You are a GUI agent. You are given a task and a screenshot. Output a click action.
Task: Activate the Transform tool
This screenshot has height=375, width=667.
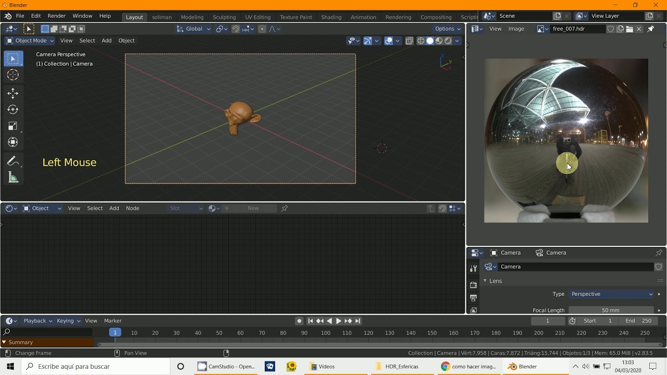13,142
